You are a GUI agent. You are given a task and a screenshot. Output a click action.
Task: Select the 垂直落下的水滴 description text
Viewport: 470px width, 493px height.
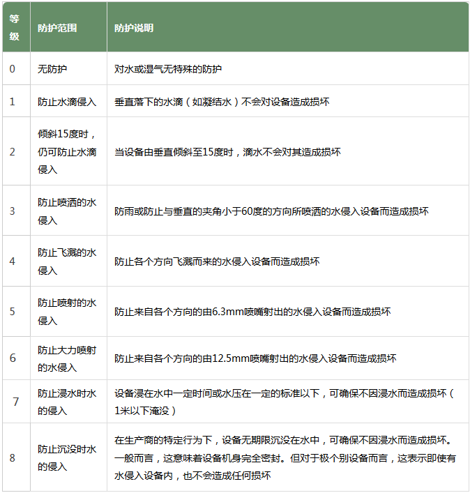click(x=222, y=102)
